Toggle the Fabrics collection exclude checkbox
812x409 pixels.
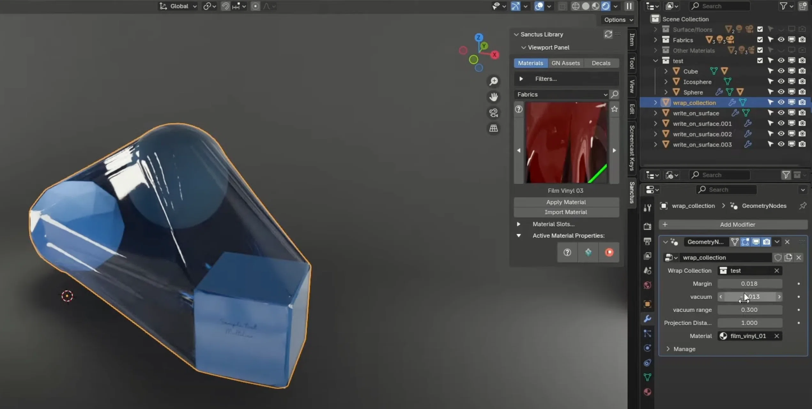[760, 40]
